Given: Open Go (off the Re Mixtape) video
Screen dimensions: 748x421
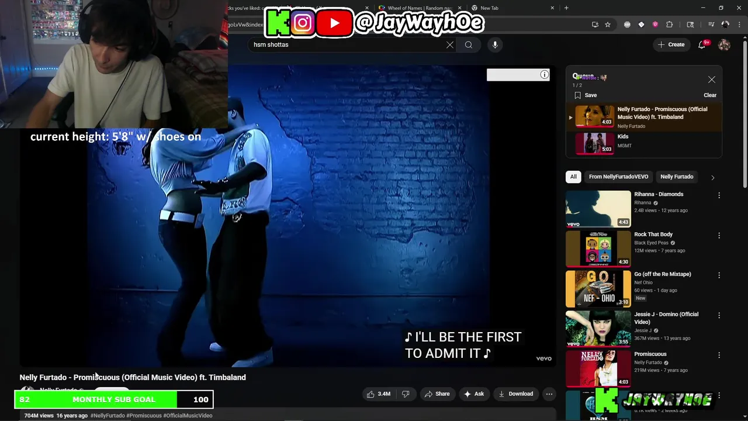Looking at the screenshot, I should pyautogui.click(x=663, y=274).
